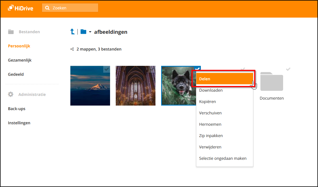Deselect the checkmark on the dog image
This screenshot has height=187, width=318.
(197, 68)
